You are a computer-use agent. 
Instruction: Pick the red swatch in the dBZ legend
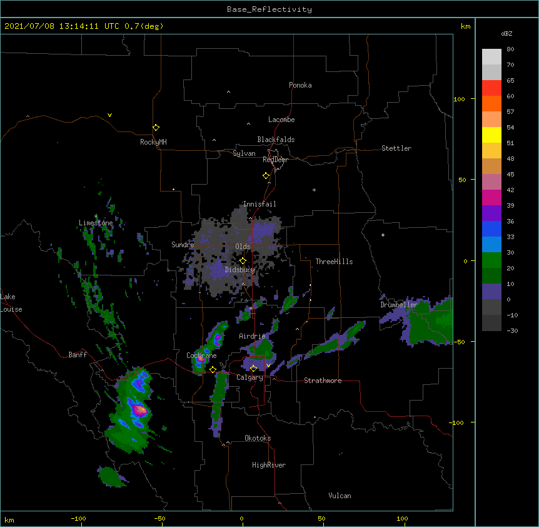coord(491,88)
